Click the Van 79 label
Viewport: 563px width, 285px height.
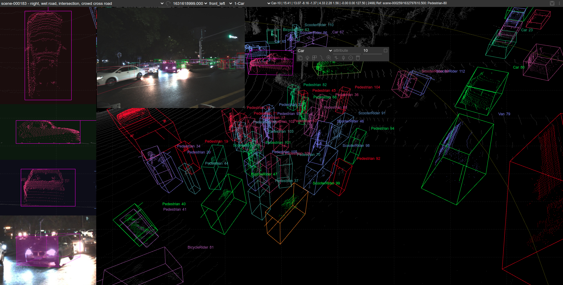pos(504,114)
